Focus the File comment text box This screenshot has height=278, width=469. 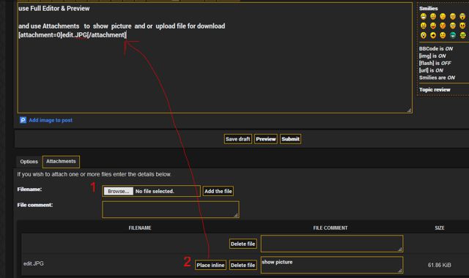(171, 209)
